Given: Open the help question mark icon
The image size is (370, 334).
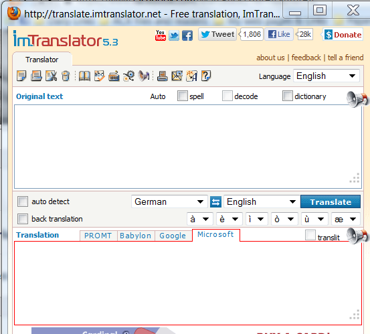Looking at the screenshot, I should 206,76.
